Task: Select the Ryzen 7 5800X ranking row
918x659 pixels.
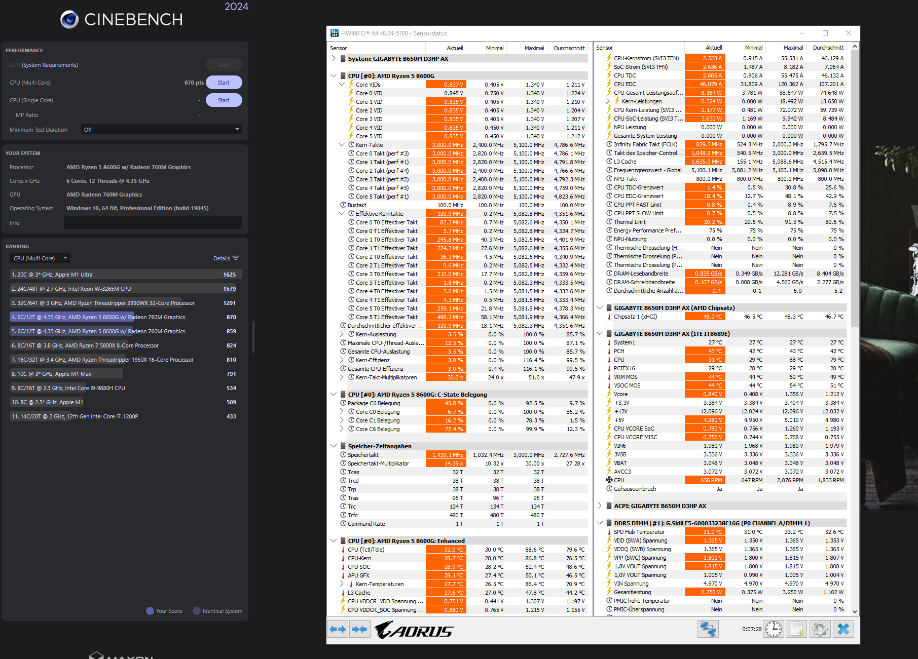Action: point(126,345)
